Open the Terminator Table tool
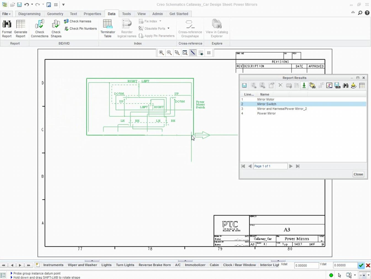The height and width of the screenshot is (279, 371). (x=107, y=28)
